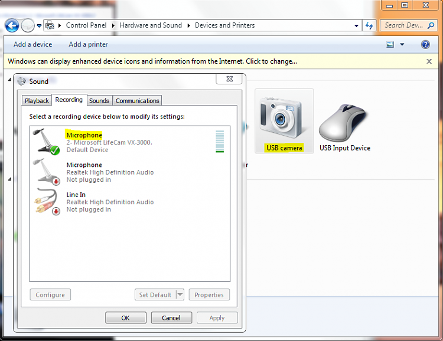The height and width of the screenshot is (341, 443).
Task: Click the greyed Forward navigation arrow
Action: (x=28, y=26)
